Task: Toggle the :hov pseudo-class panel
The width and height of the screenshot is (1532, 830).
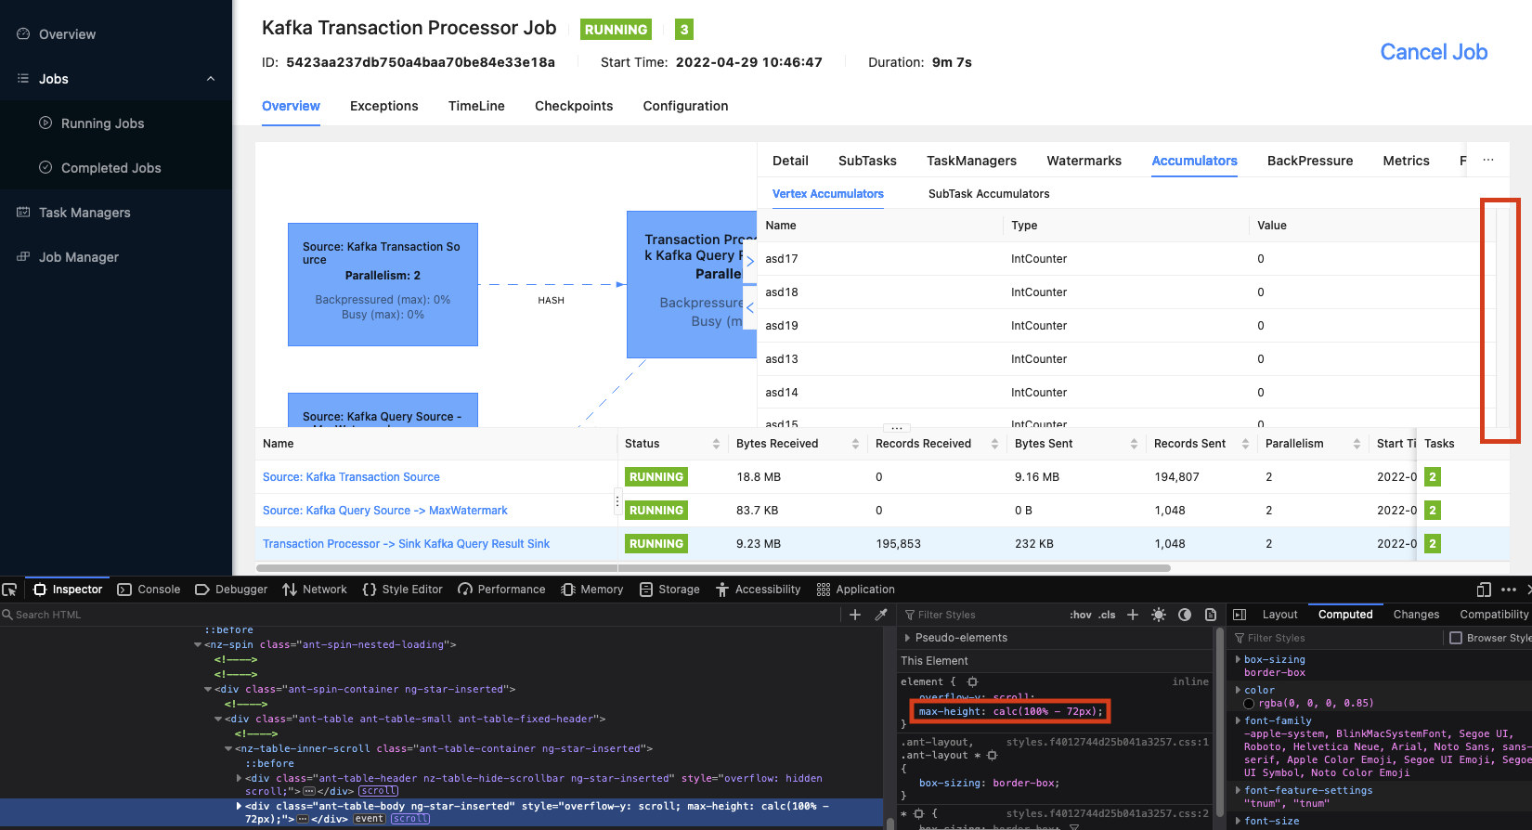Action: point(1080,615)
